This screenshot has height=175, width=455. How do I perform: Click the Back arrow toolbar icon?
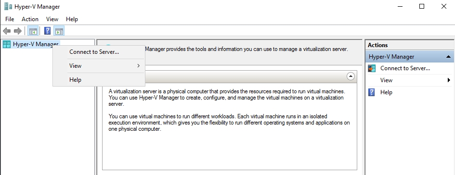[7, 31]
